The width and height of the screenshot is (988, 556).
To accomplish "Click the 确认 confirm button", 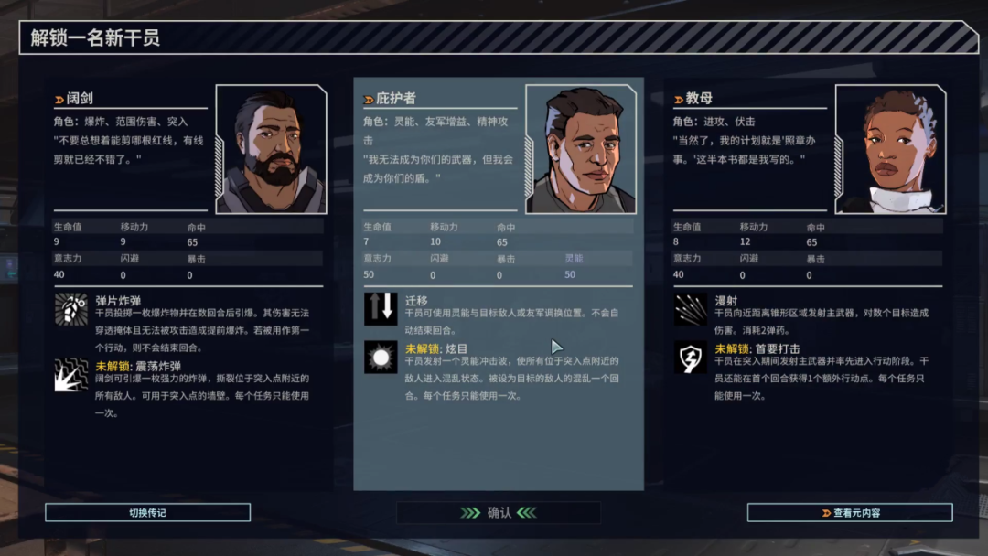I will (499, 512).
